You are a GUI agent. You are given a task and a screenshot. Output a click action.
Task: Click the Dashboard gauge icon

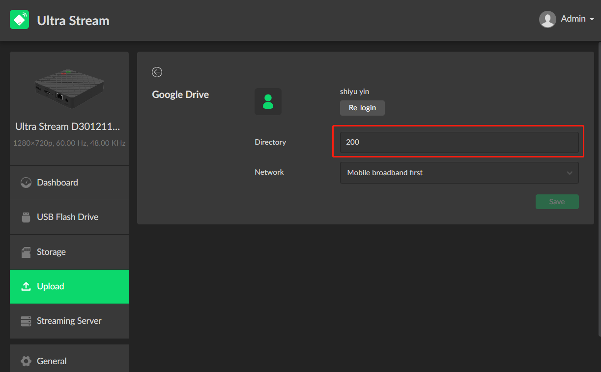[x=26, y=183]
